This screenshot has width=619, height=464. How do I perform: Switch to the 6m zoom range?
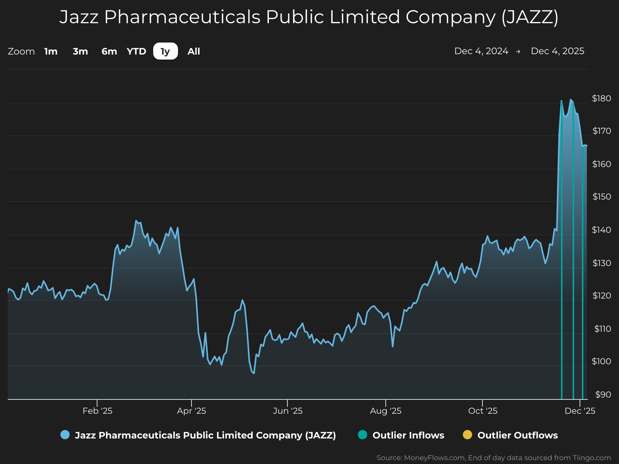click(109, 51)
